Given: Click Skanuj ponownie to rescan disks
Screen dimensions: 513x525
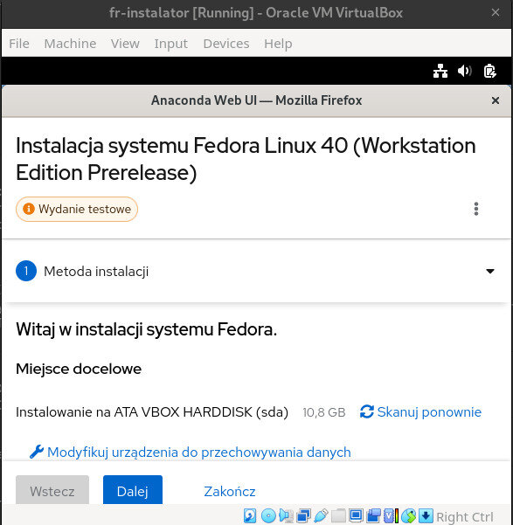Looking at the screenshot, I should point(420,411).
